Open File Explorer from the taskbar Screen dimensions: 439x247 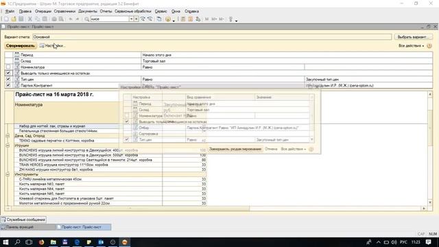[54, 242]
